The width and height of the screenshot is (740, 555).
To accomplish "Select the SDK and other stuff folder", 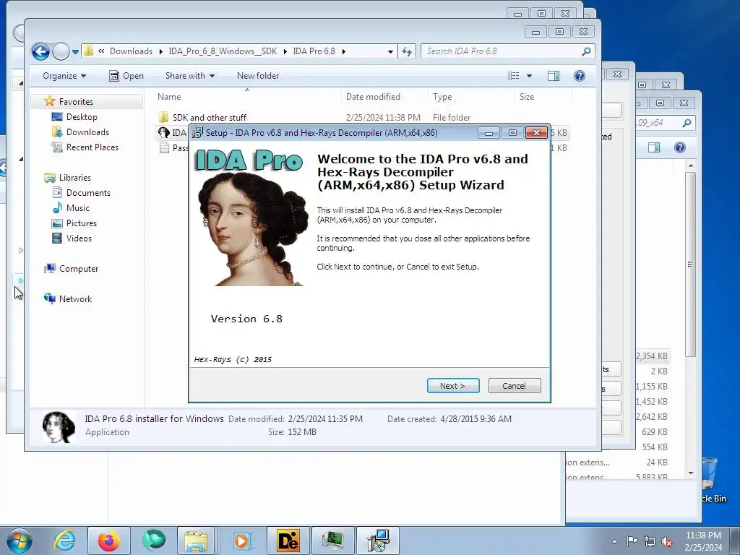I will tap(209, 117).
